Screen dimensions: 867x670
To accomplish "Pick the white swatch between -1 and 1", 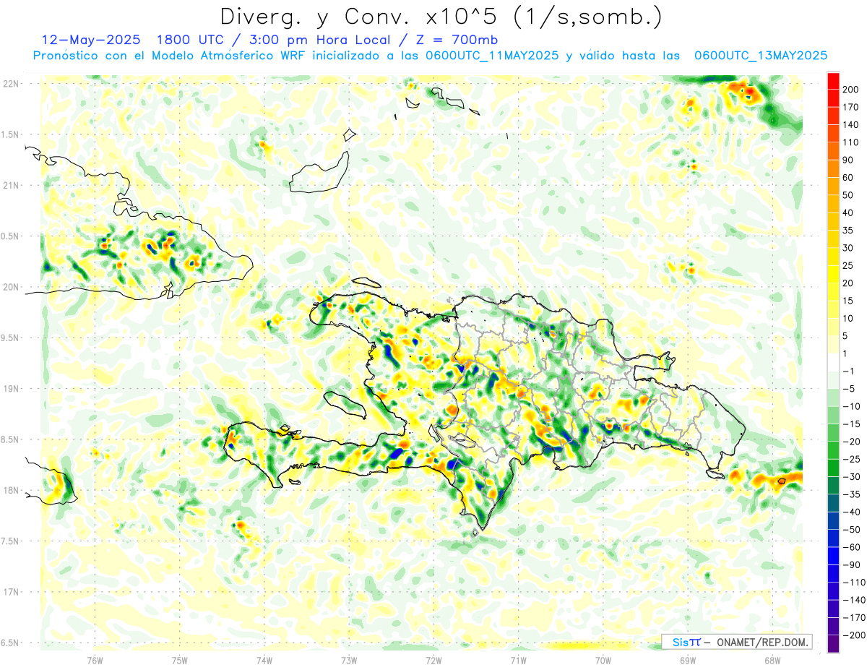I will tap(834, 363).
